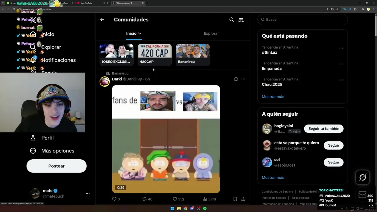Image resolution: width=377 pixels, height=212 pixels.
Task: Open the Empanada trend
Action: tap(272, 69)
